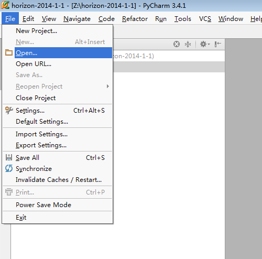Open the project panel gear settings dropdown

point(205,44)
